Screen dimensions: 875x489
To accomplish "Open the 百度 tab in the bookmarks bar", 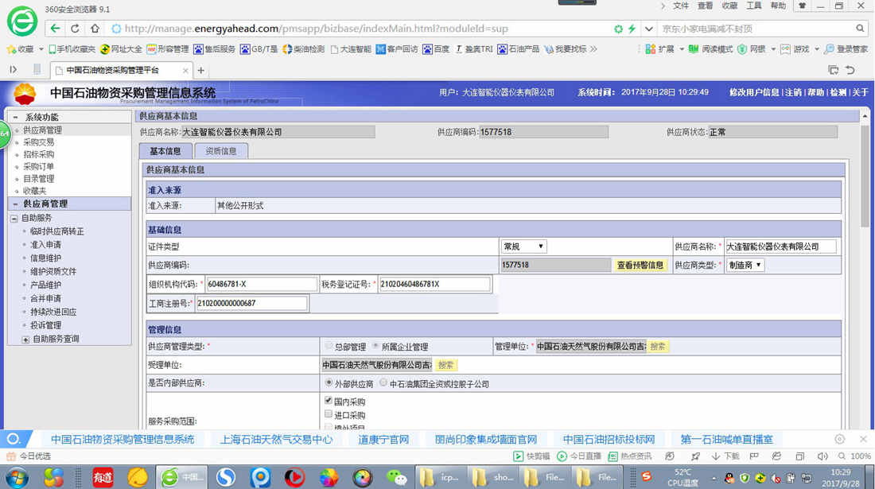I will point(441,49).
